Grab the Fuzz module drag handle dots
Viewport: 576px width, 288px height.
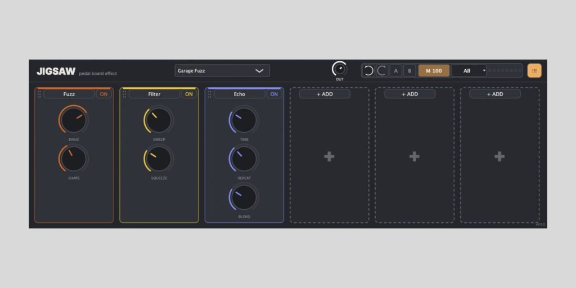click(39, 94)
